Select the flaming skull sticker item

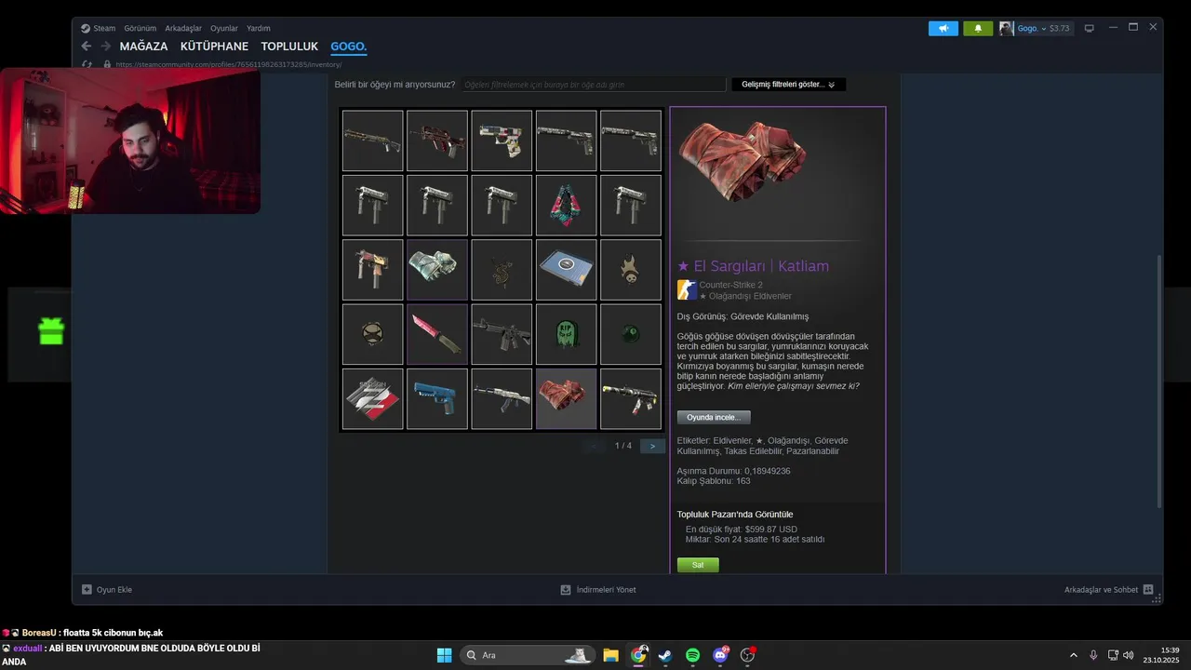(631, 270)
